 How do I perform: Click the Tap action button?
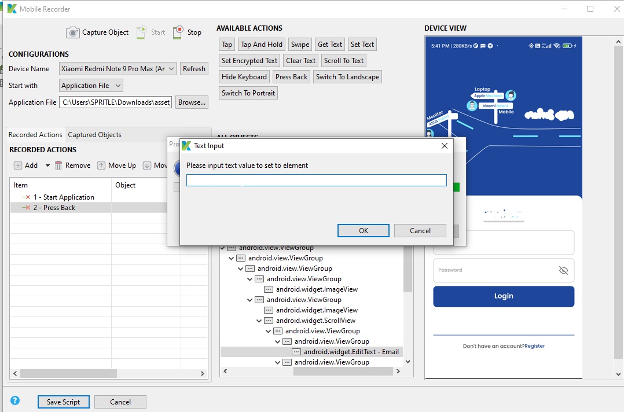(x=227, y=45)
